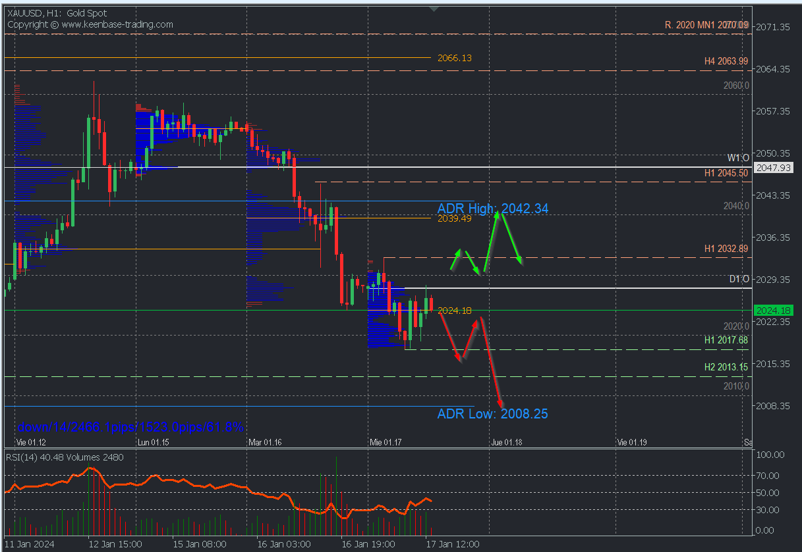Click the orange 2066.13 level label
This screenshot has height=552, width=802.
click(454, 58)
